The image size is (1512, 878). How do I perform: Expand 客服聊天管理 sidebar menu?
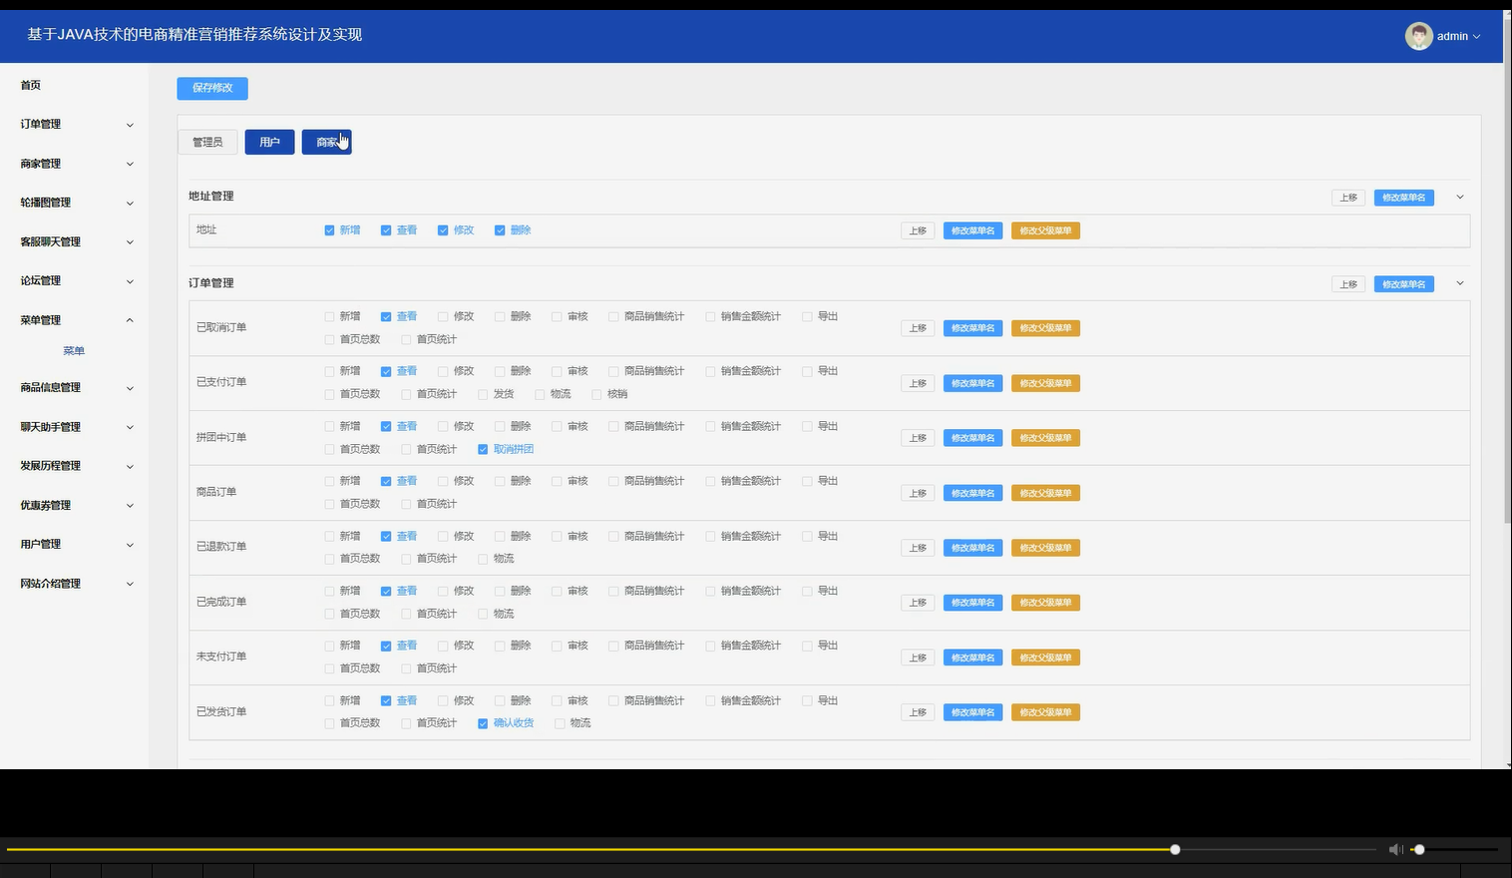(75, 241)
